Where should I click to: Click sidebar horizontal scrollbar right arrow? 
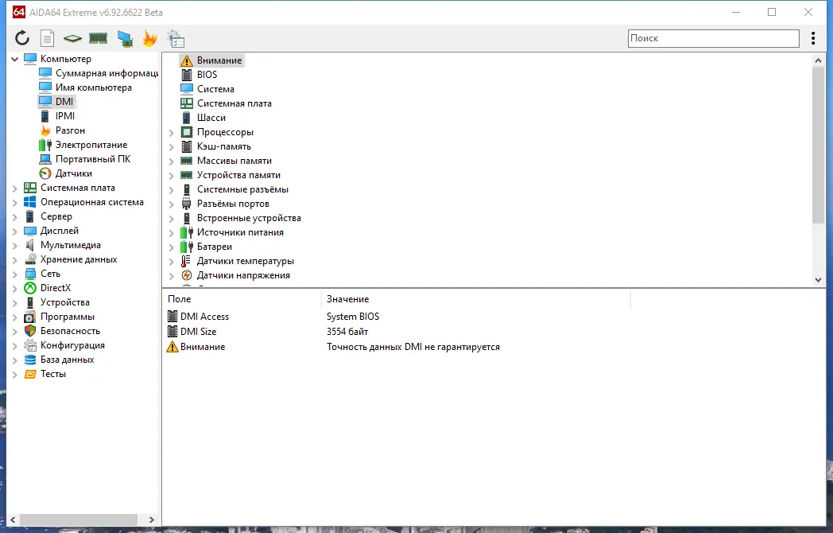151,519
